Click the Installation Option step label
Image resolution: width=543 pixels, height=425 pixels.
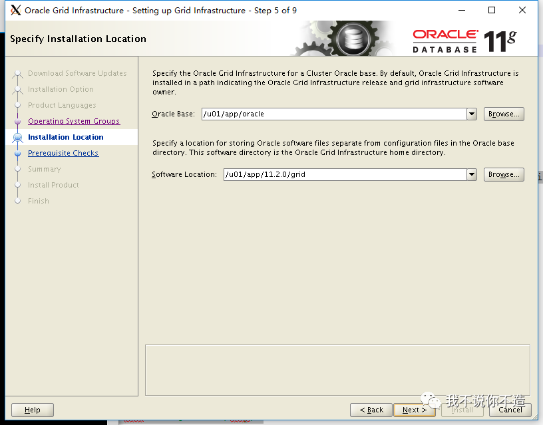click(61, 89)
